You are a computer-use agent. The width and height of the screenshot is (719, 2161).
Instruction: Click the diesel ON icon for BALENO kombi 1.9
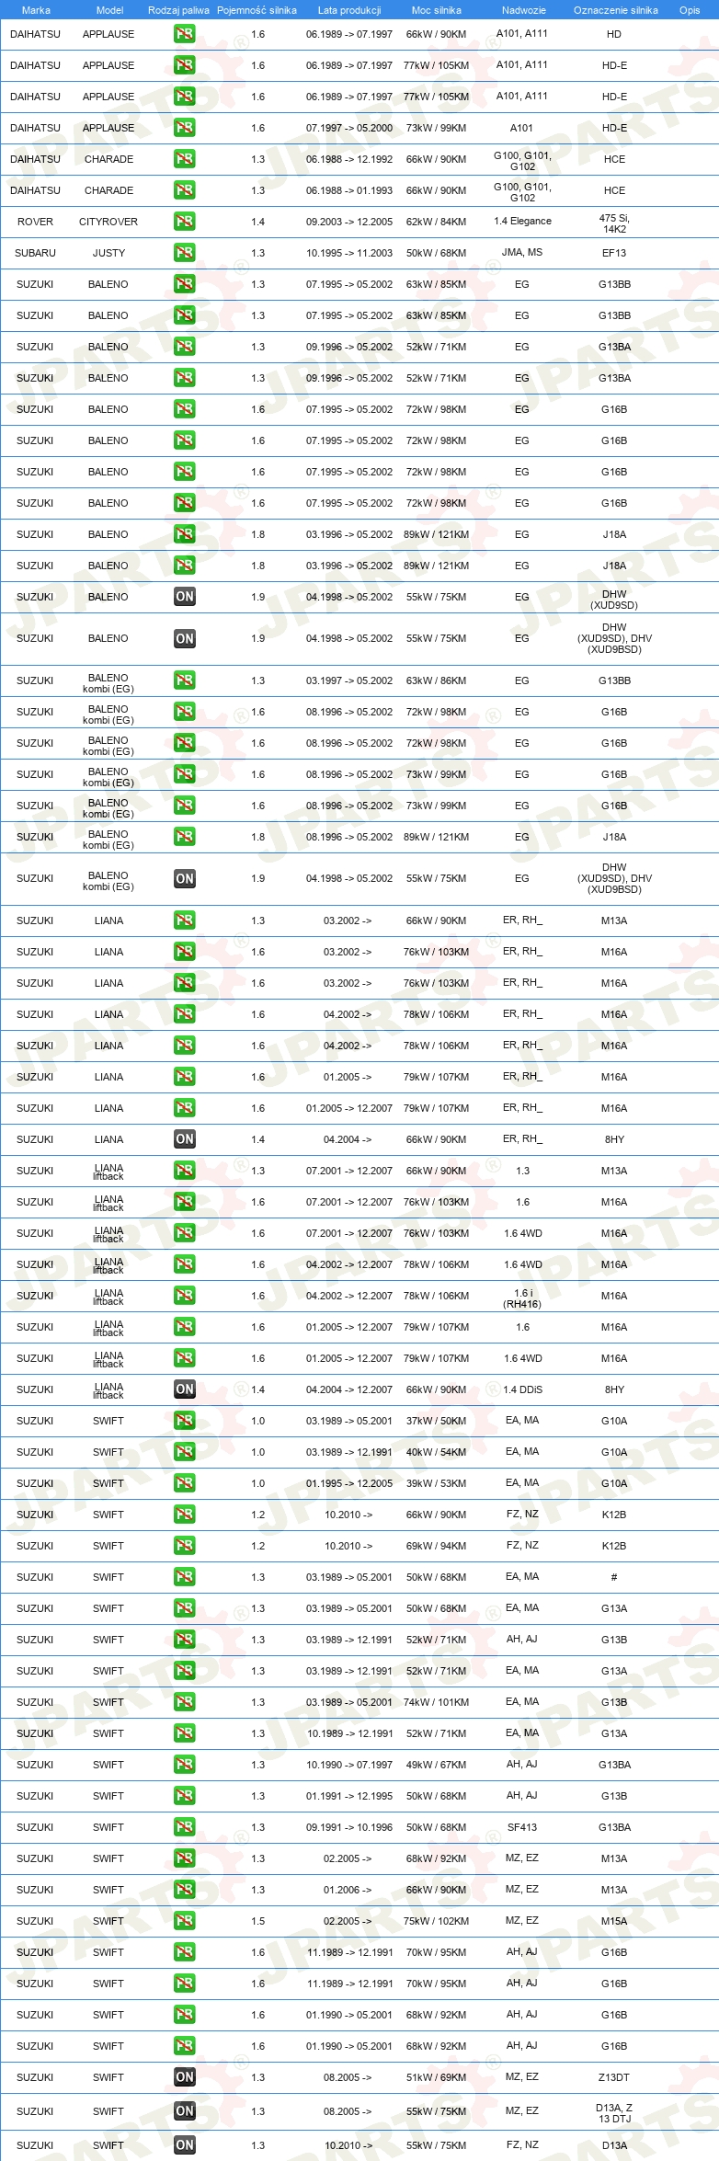click(x=184, y=879)
